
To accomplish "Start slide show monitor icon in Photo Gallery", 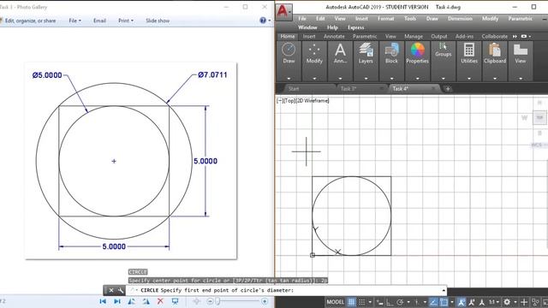I will (175, 301).
